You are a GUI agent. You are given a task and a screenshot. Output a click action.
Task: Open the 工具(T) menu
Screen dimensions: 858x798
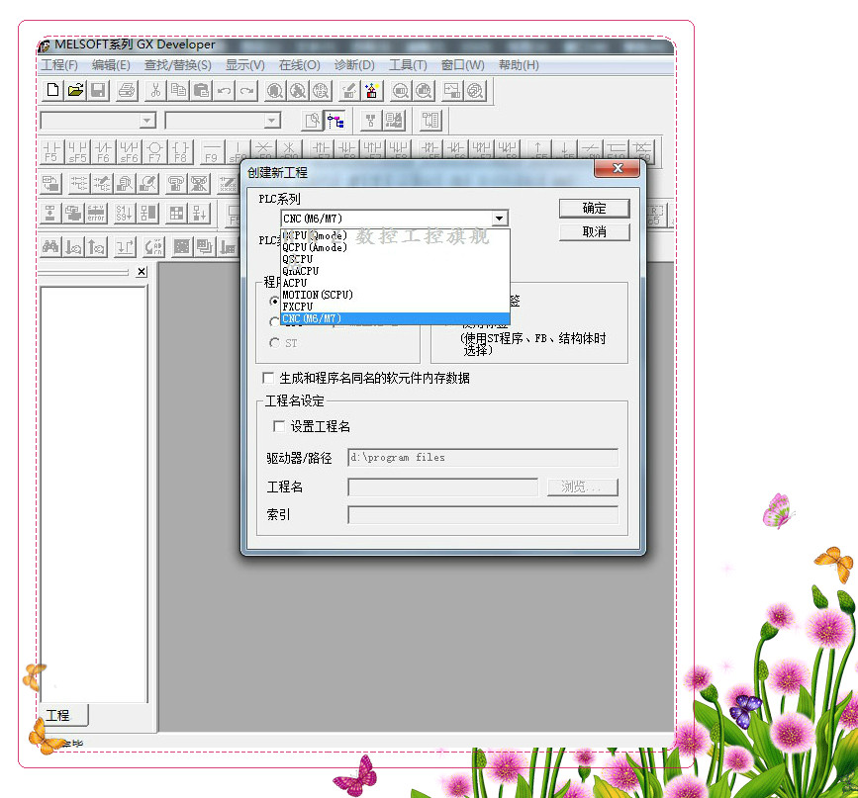408,65
